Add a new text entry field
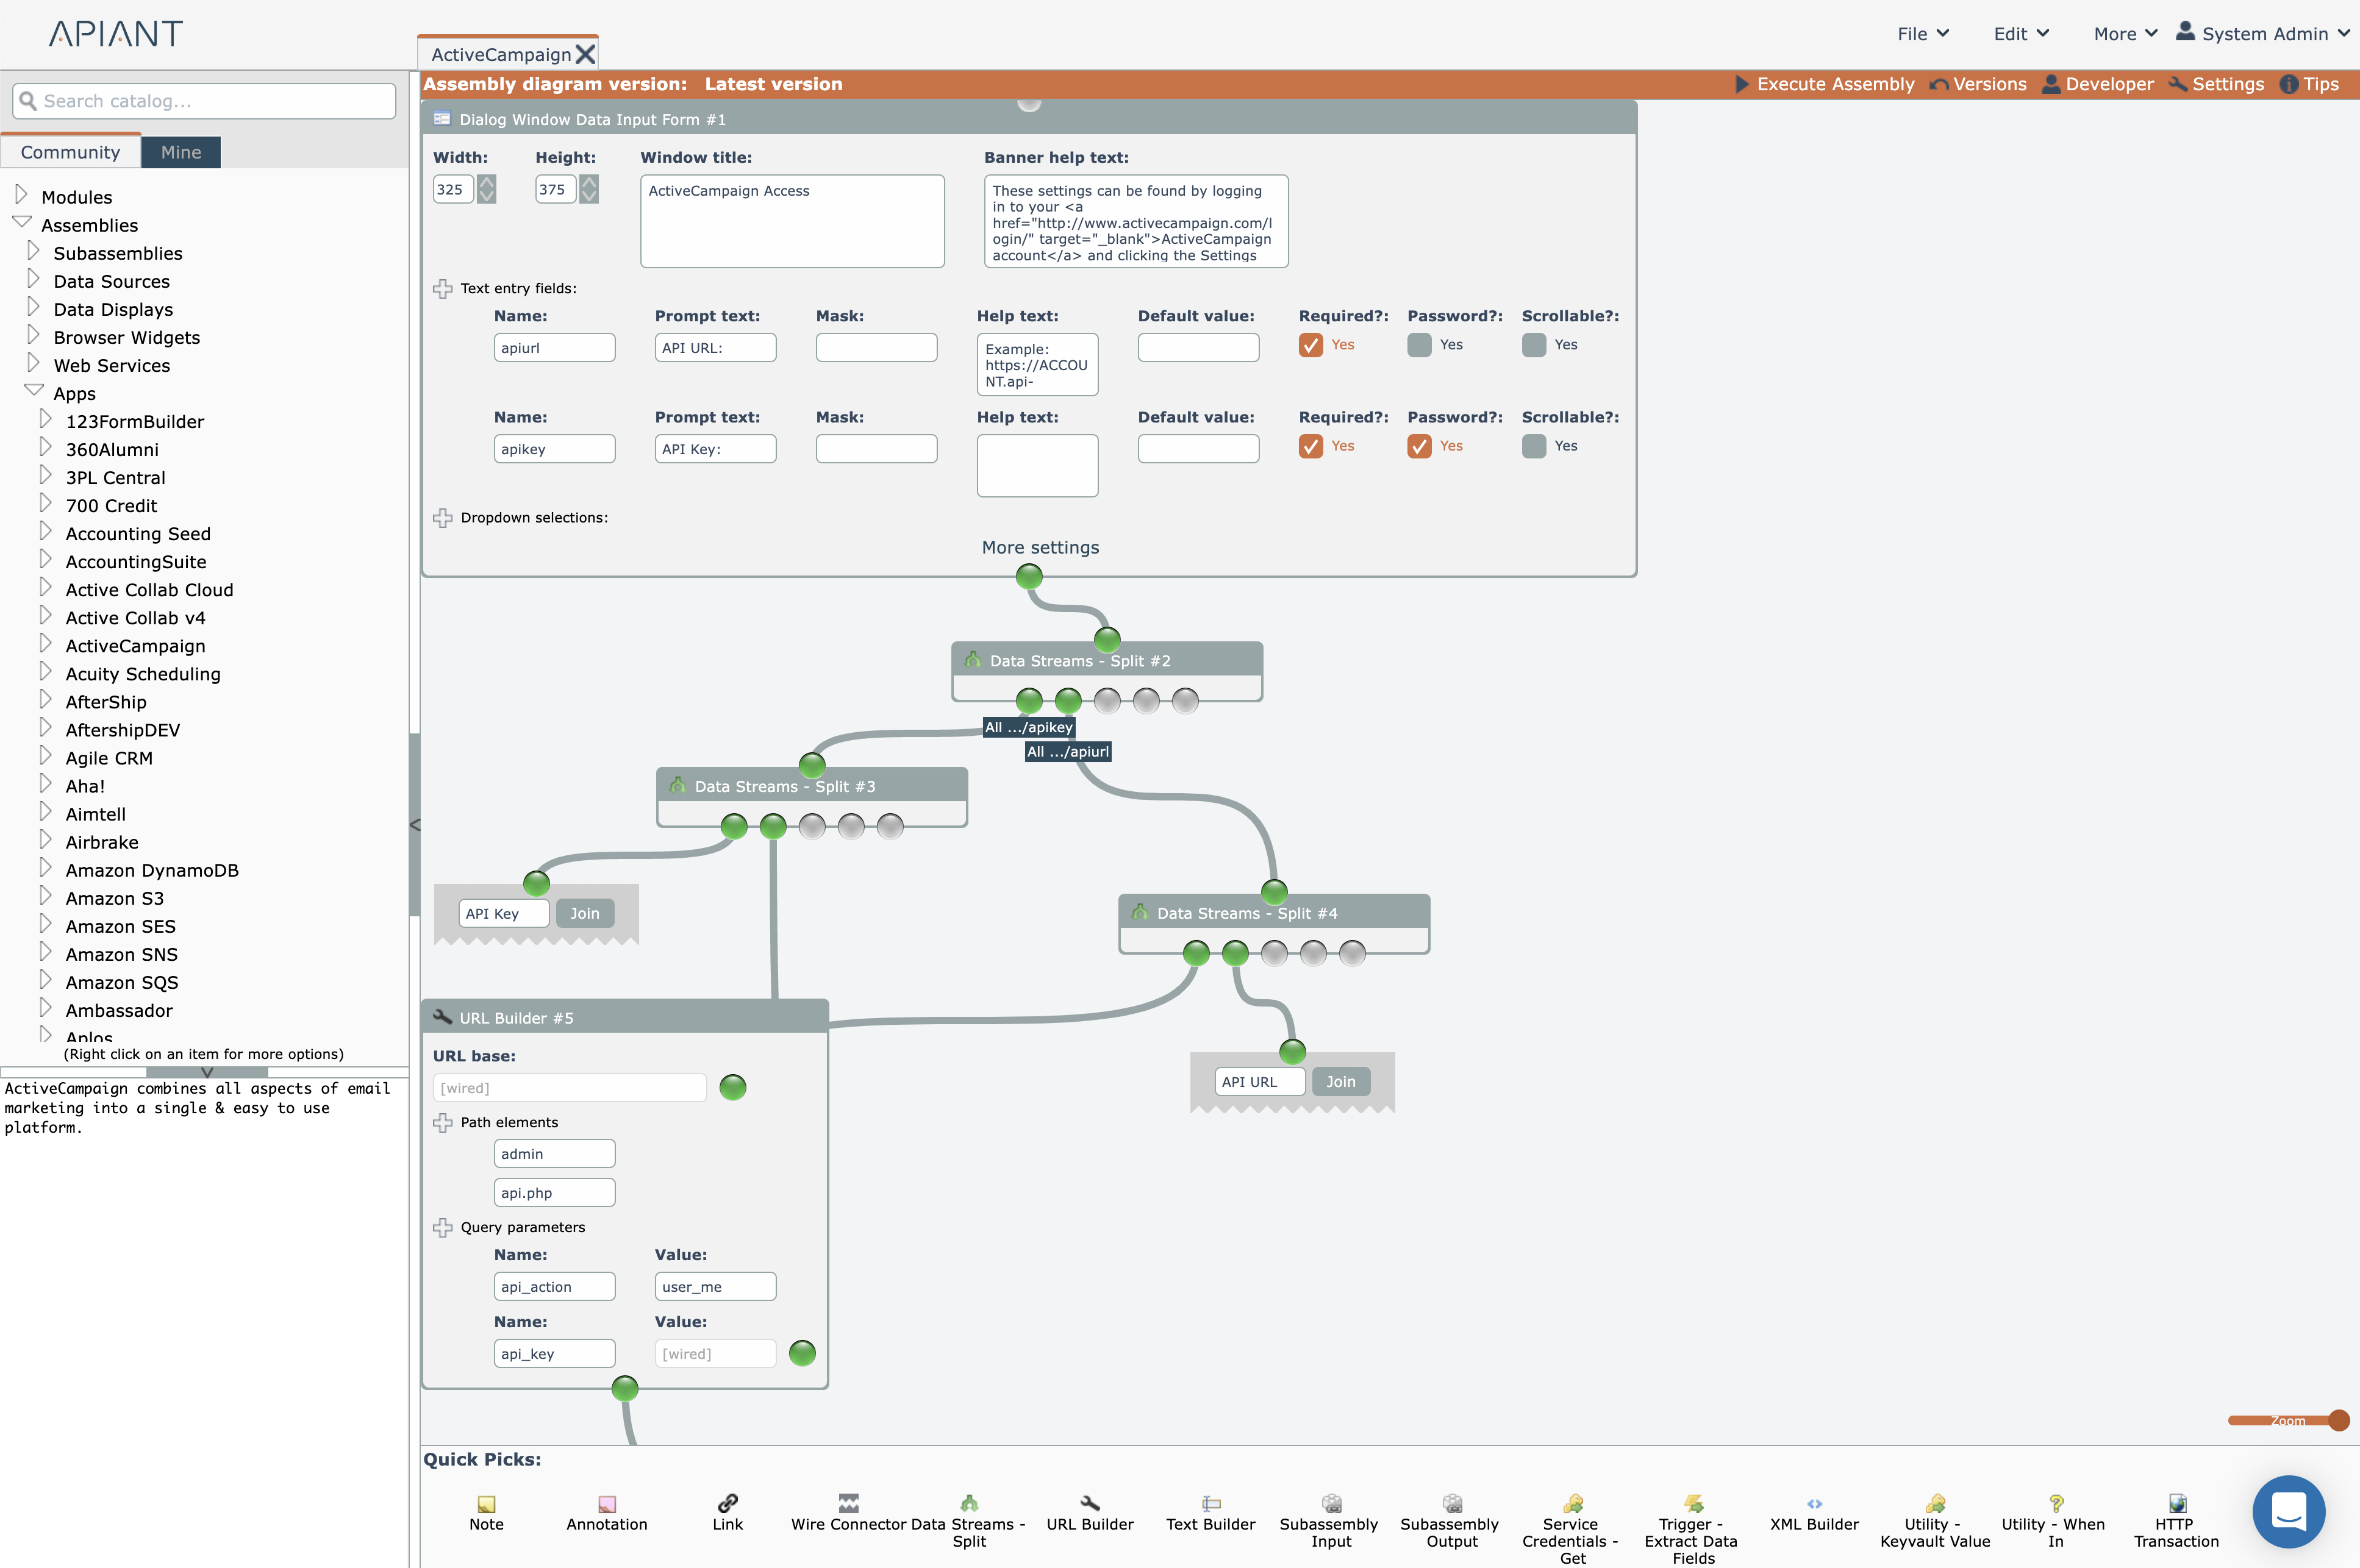 (443, 289)
